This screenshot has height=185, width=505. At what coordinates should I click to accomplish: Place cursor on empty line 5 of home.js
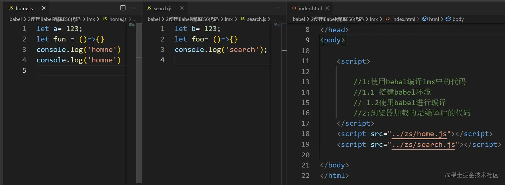(x=80, y=70)
